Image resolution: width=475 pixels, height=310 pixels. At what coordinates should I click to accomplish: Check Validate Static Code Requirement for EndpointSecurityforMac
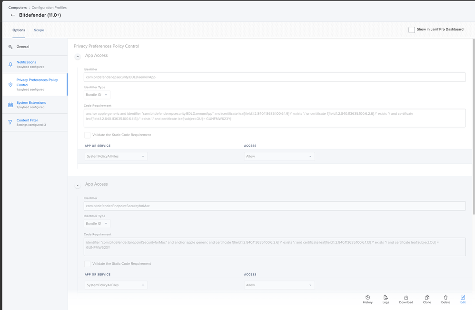click(87, 264)
